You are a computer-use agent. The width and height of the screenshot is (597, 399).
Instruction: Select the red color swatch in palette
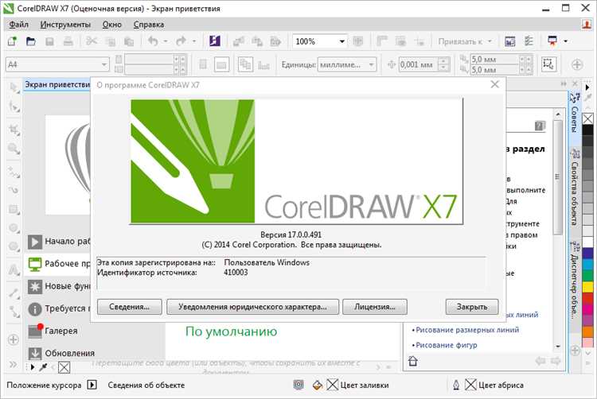tap(587, 298)
